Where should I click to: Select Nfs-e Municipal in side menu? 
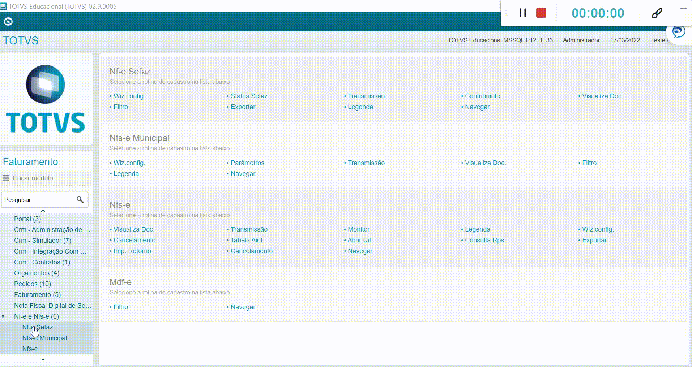pos(44,338)
